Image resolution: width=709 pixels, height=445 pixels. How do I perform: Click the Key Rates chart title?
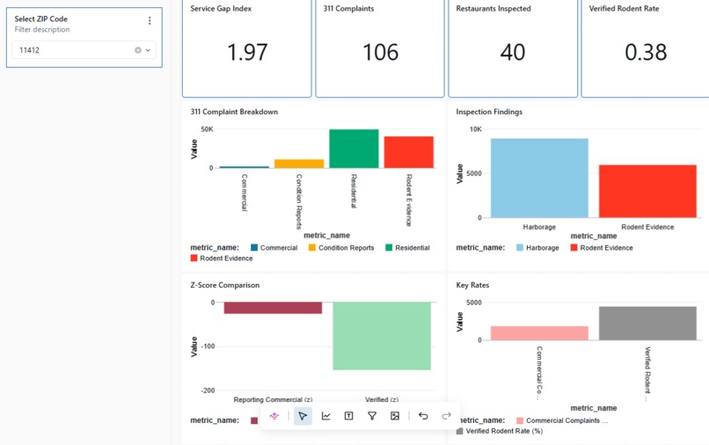pyautogui.click(x=472, y=285)
